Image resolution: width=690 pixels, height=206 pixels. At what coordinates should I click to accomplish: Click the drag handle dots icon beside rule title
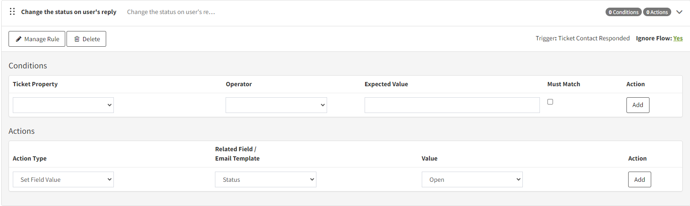click(12, 11)
